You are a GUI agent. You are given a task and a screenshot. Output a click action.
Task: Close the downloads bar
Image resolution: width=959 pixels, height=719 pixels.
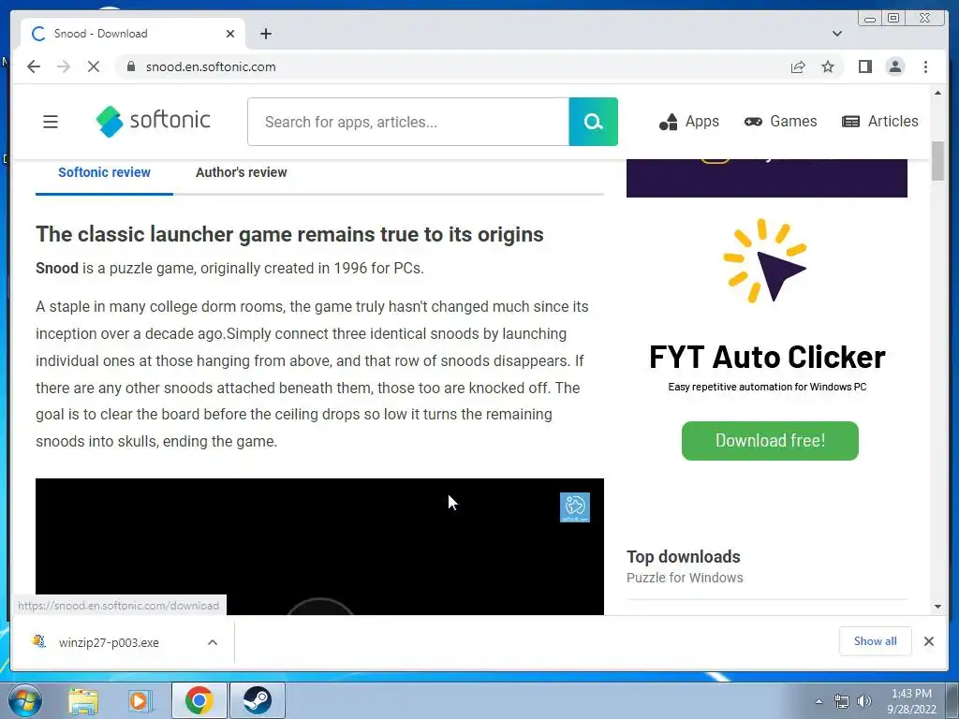click(928, 641)
